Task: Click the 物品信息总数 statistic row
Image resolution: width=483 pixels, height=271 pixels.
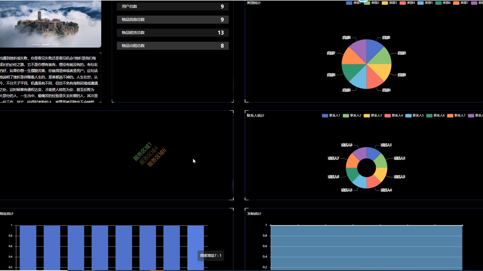Action: pos(173,19)
